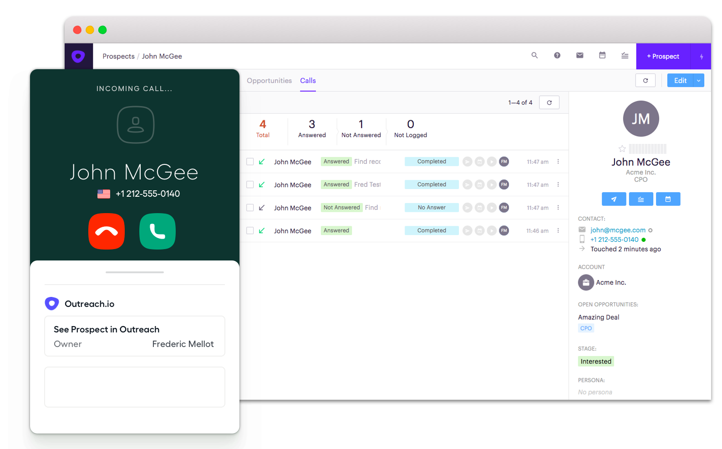This screenshot has height=449, width=722.
Task: Click John McGee breadcrumb text
Action: coord(162,56)
